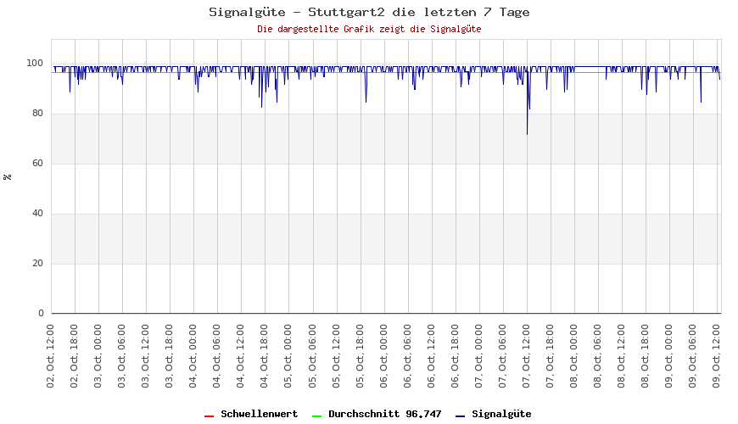Click the red subtitle below the chart title

369,29
